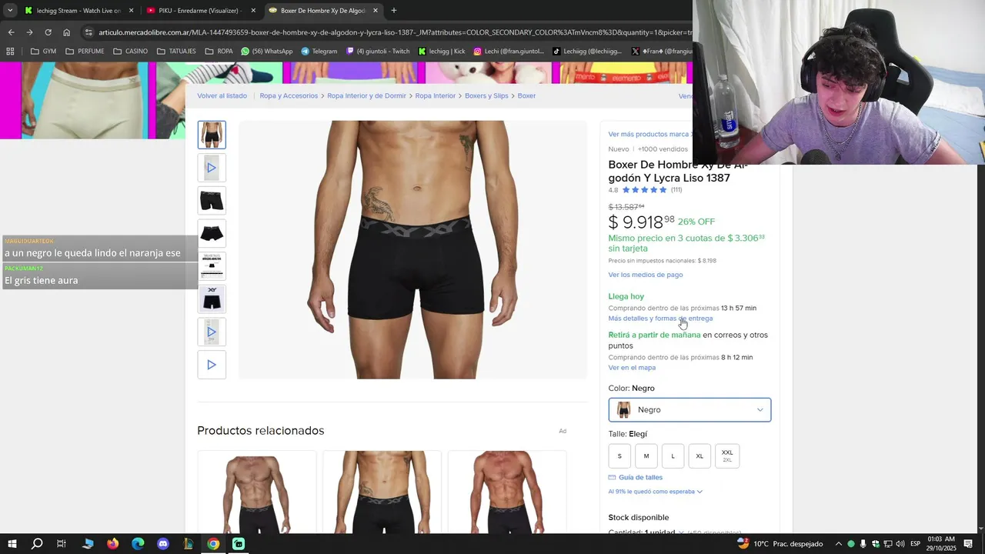The height and width of the screenshot is (554, 985).
Task: Open reviews via the five-star rating
Action: tap(644, 190)
